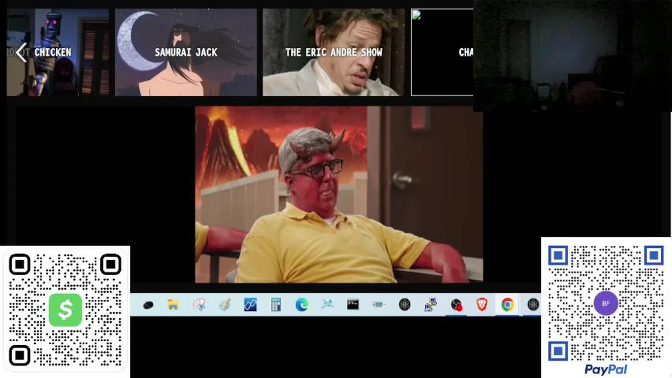Open the Paint app in taskbar
Screen dimensions: 672x378
point(225,304)
